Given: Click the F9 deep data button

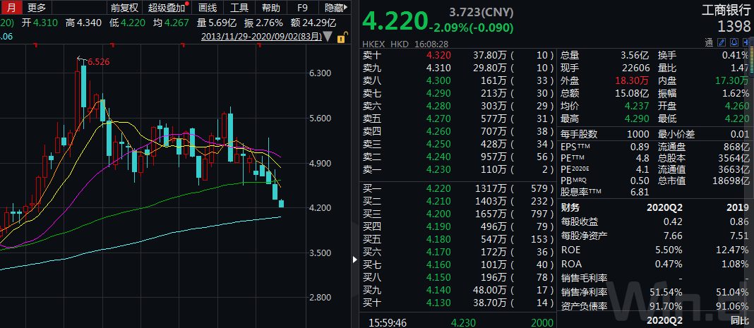Looking at the screenshot, I should pos(302,8).
